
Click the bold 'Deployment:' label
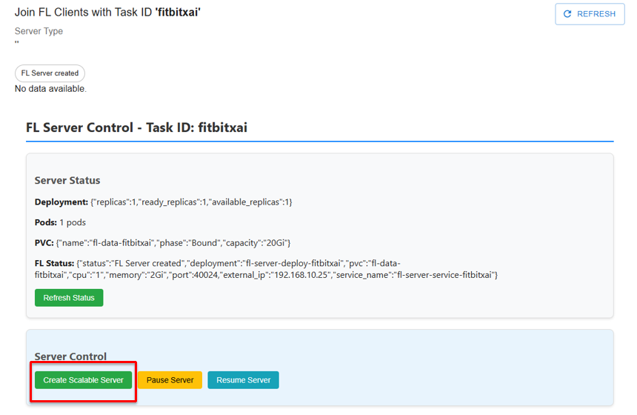pos(61,202)
